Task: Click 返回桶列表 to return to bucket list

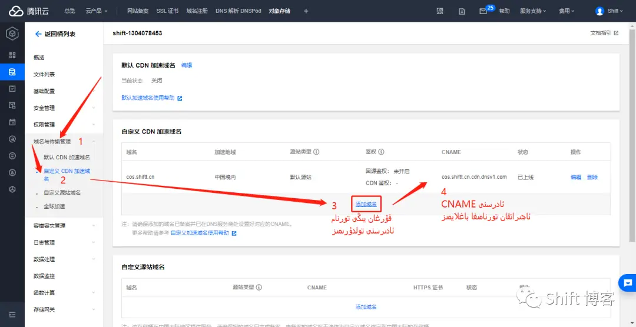Action: point(60,34)
